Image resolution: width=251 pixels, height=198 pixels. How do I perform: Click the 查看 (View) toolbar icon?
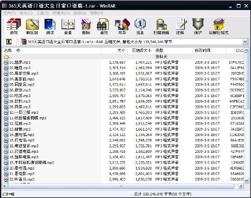[x=68, y=24]
